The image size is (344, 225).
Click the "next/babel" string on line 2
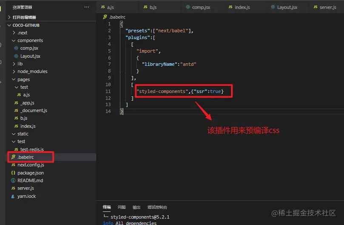[172, 31]
